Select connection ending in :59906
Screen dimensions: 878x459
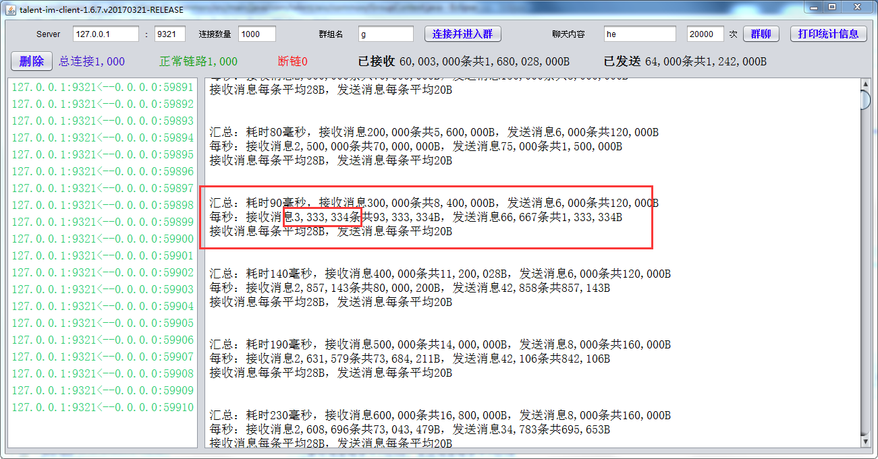tap(103, 340)
